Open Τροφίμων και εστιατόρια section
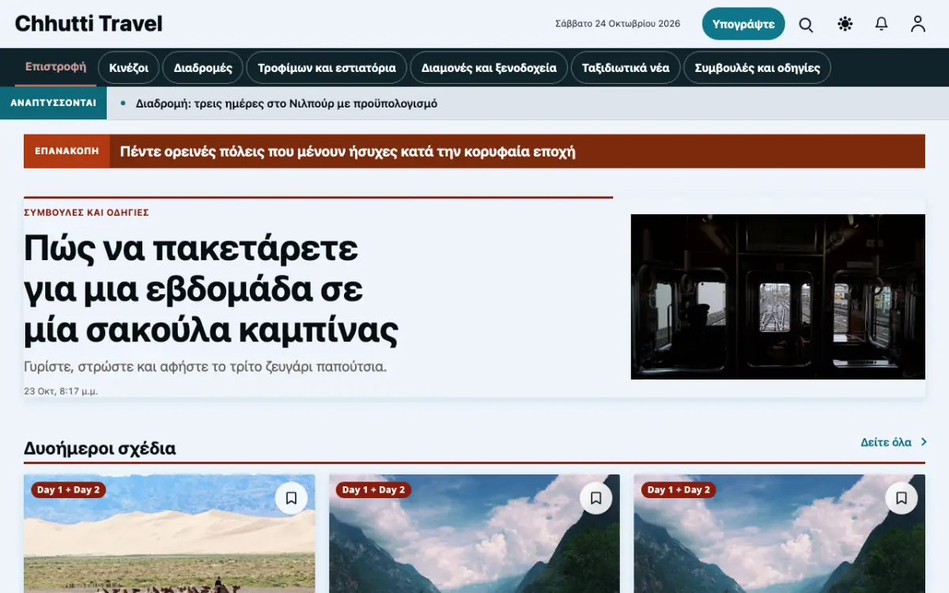 click(327, 68)
